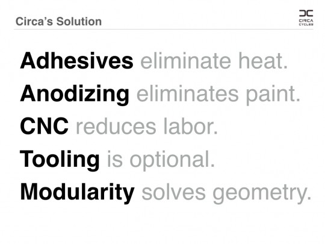325x244 pixels.
Task: Click the 'CIRCA CYCLES' text under logo
Action: click(x=306, y=22)
